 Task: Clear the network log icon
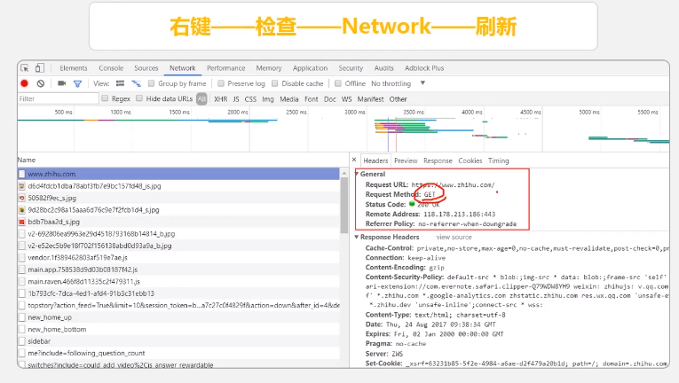[x=41, y=83]
